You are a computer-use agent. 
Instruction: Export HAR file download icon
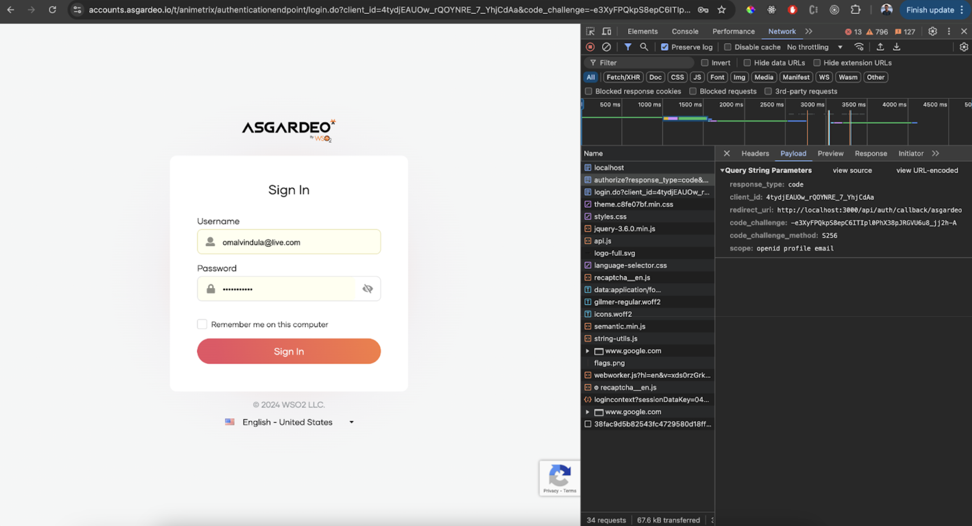pos(897,47)
